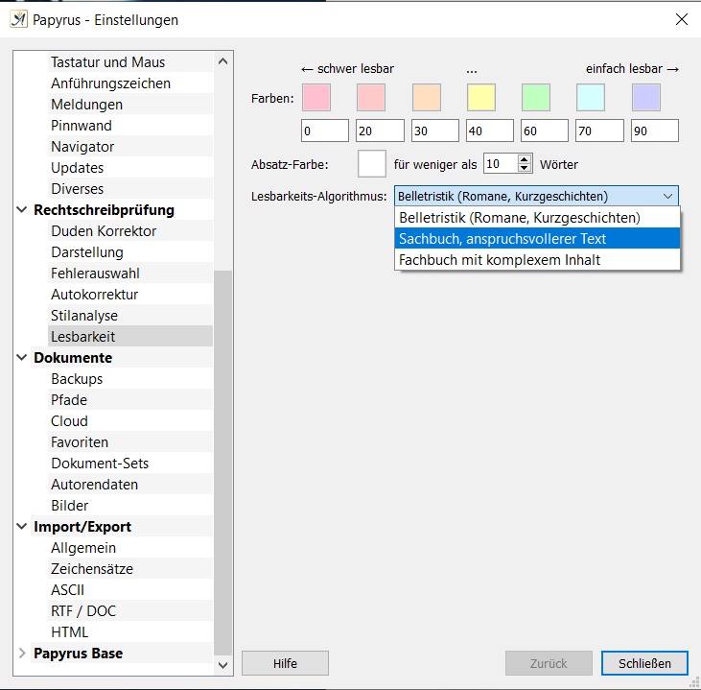Open the lavender swatch above 90
This screenshot has height=690, width=701.
coord(646,97)
